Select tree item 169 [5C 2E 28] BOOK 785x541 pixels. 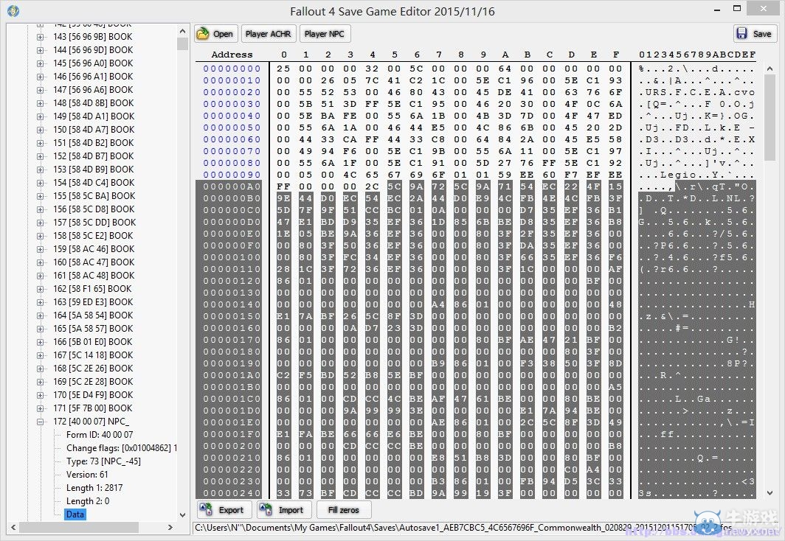coord(93,382)
